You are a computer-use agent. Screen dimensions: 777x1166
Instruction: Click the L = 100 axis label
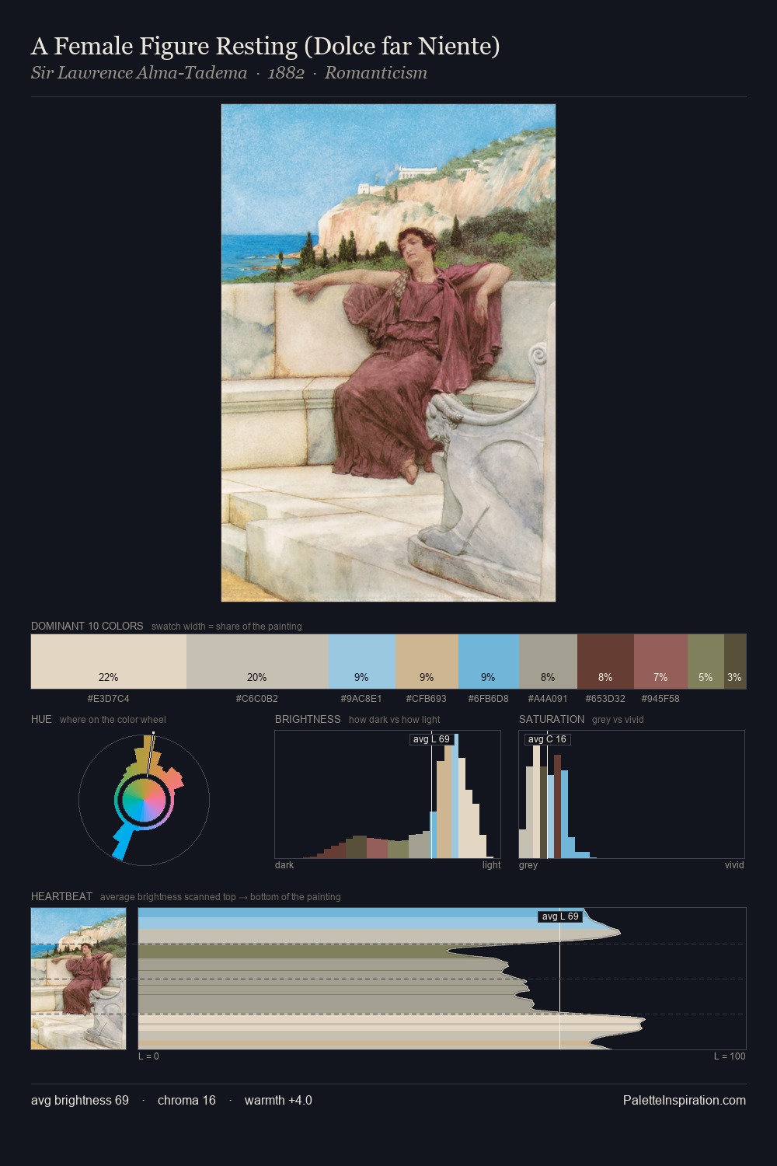(x=730, y=1056)
